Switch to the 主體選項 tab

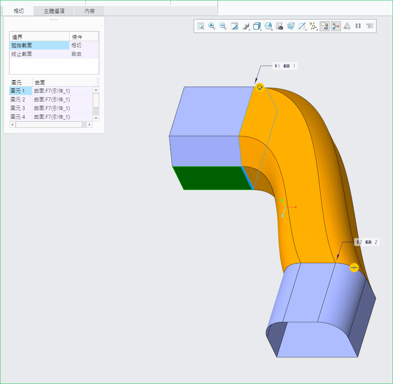pos(54,11)
